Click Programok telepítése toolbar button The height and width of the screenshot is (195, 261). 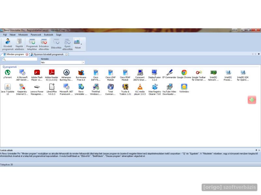click(32, 44)
